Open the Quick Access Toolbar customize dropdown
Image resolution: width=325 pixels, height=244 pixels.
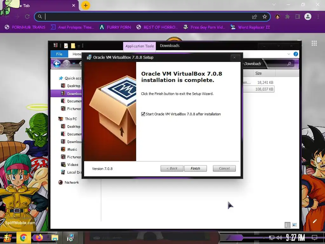coord(79,46)
